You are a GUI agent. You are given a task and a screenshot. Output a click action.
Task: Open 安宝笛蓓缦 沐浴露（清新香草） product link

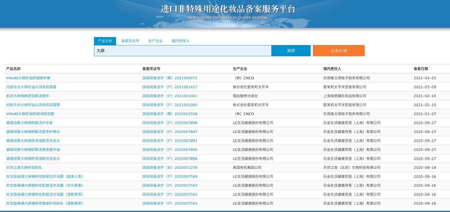[x=44, y=194]
